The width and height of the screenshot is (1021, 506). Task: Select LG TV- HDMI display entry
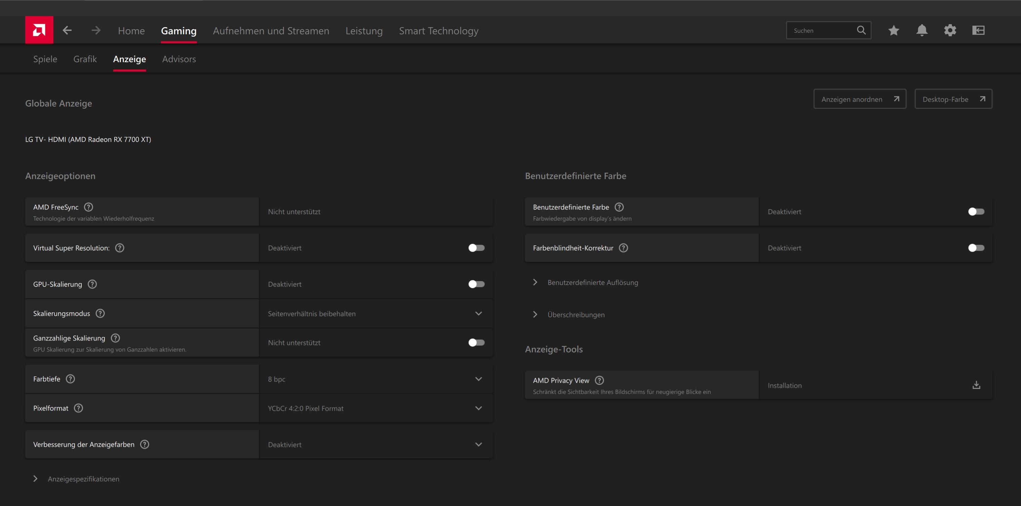[x=88, y=139]
